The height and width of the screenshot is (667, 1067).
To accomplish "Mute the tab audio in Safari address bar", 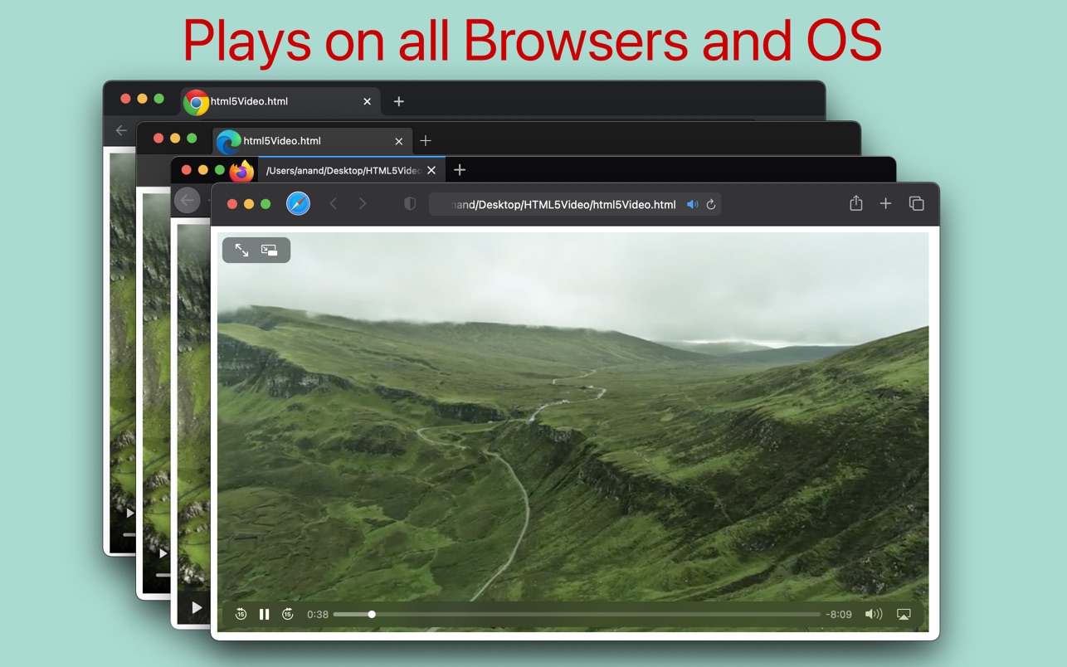I will (x=692, y=204).
